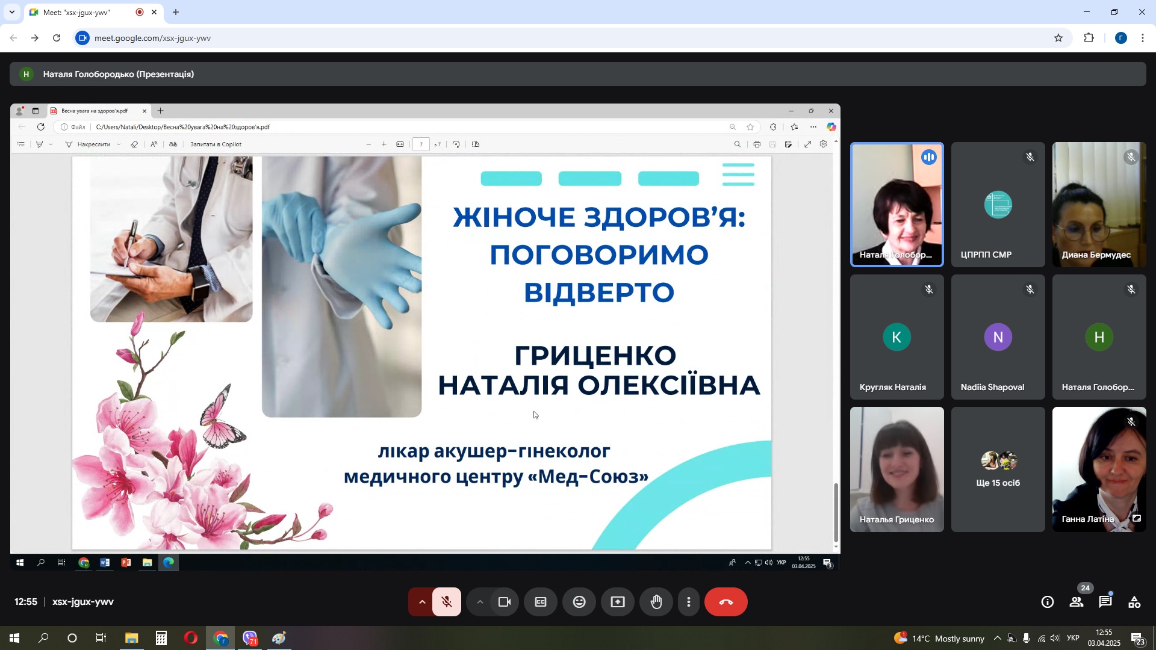
Task: Click page number field in shared PDF
Action: [421, 144]
